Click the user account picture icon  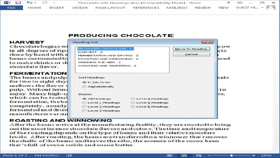270,7
